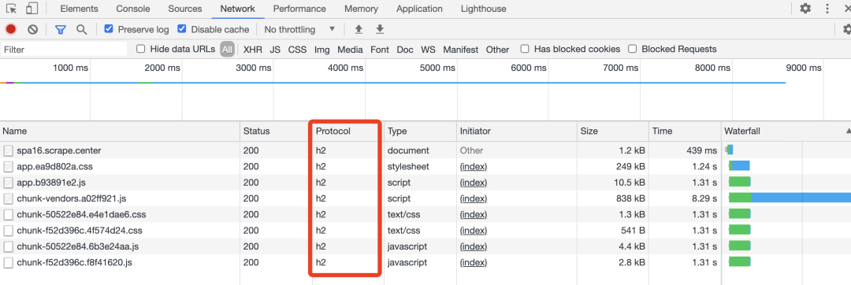The width and height of the screenshot is (851, 285).
Task: Switch to the Application tab
Action: click(x=419, y=9)
